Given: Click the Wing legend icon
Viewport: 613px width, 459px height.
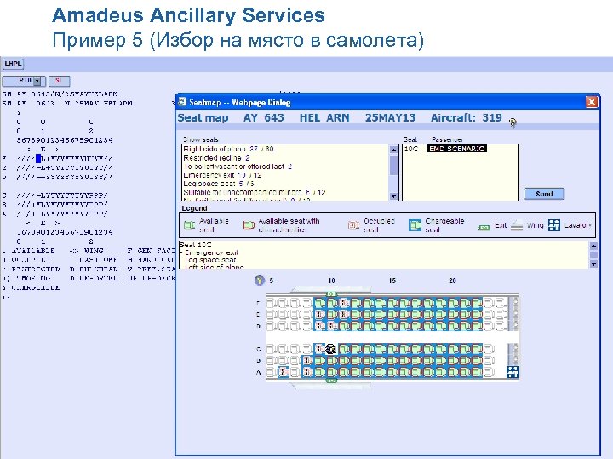Looking at the screenshot, I should (x=517, y=225).
